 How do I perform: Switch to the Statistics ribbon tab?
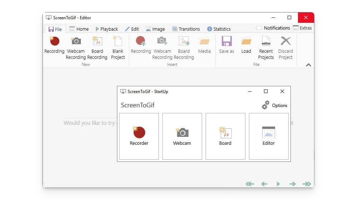pyautogui.click(x=219, y=29)
